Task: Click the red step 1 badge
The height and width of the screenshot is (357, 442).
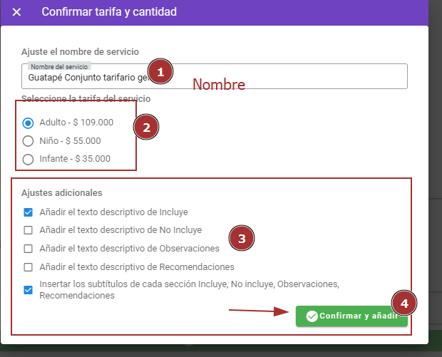Action: (x=160, y=72)
